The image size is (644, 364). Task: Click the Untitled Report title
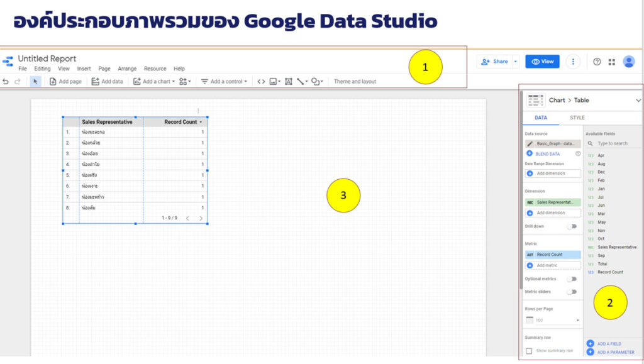click(x=47, y=58)
